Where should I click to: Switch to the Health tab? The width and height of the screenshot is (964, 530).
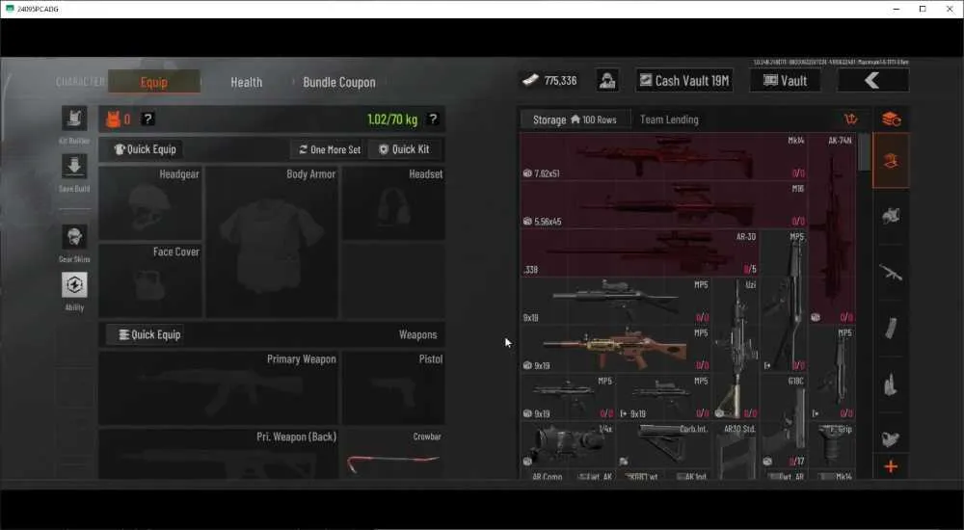click(246, 82)
